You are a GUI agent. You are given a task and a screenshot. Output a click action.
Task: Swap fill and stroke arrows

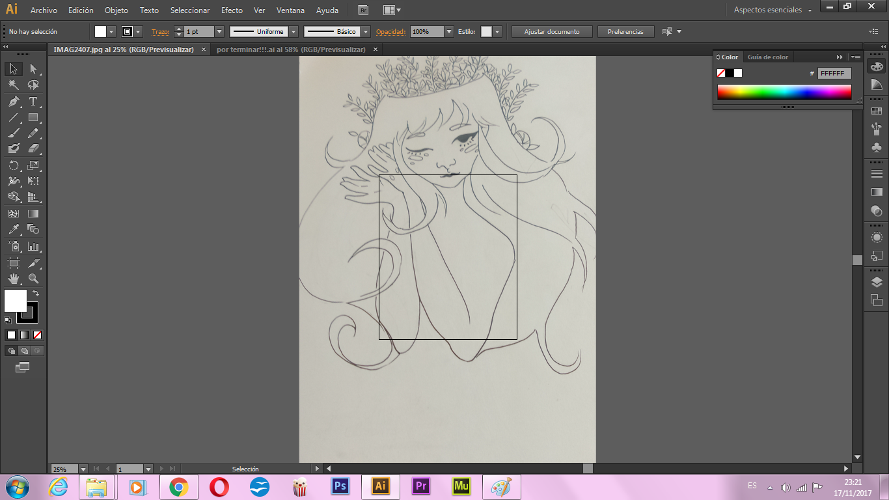click(x=36, y=294)
